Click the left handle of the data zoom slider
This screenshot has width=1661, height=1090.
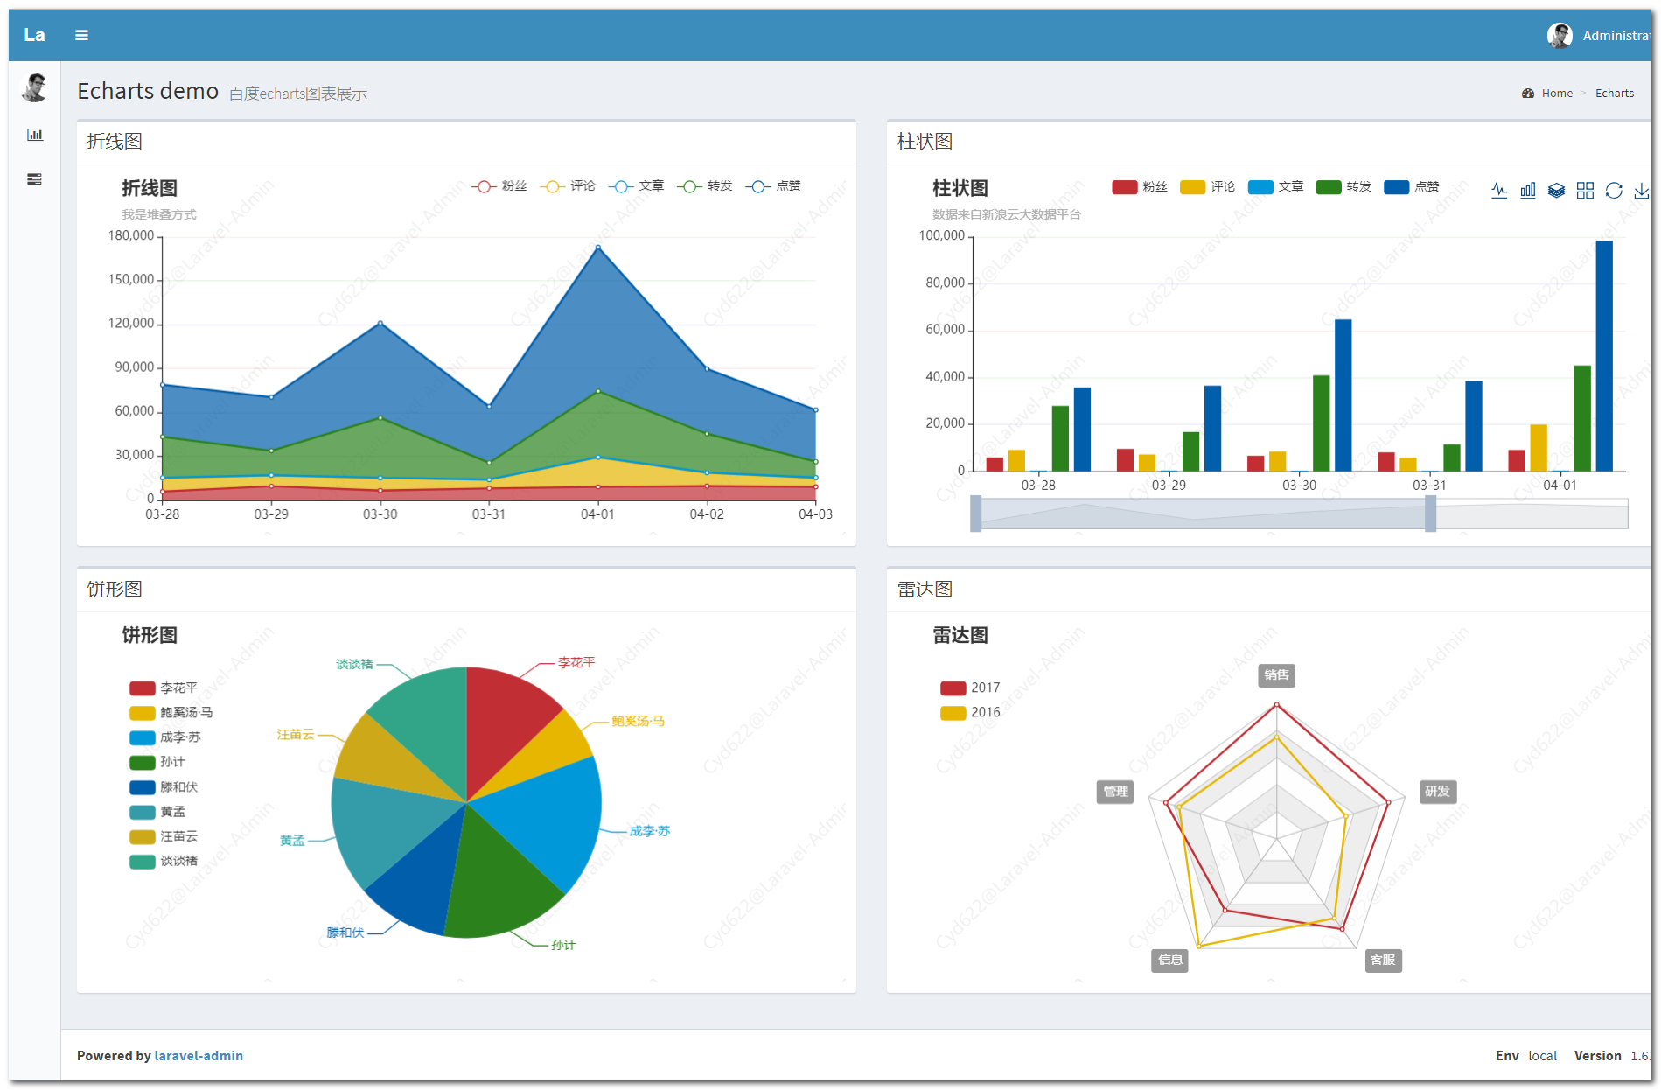[x=975, y=514]
